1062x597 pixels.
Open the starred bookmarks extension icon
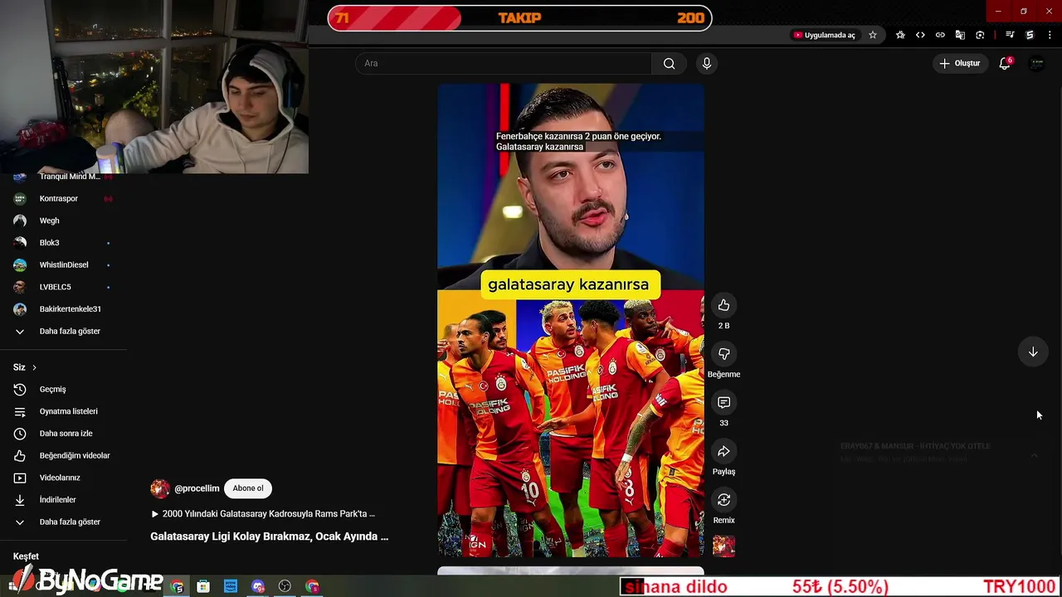click(x=900, y=35)
